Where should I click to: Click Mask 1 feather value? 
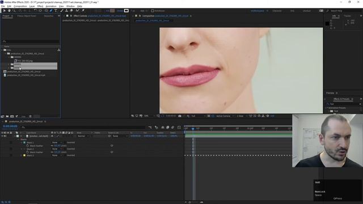[57, 146]
